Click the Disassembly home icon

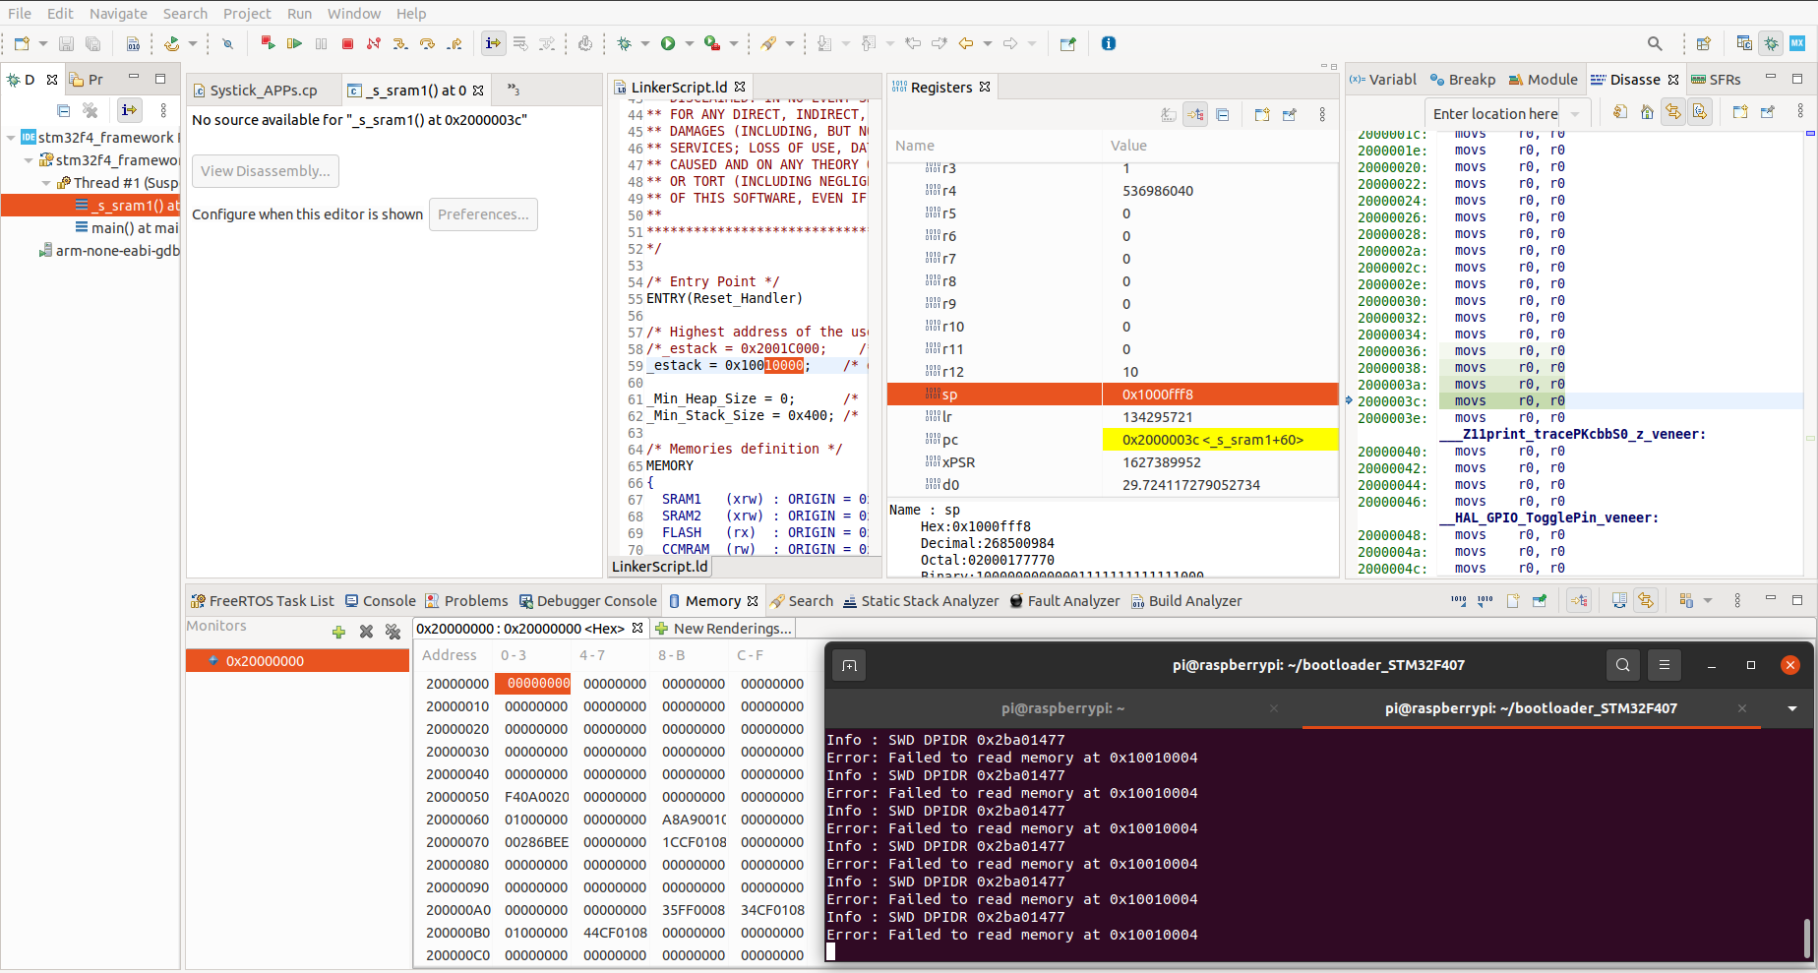tap(1647, 113)
